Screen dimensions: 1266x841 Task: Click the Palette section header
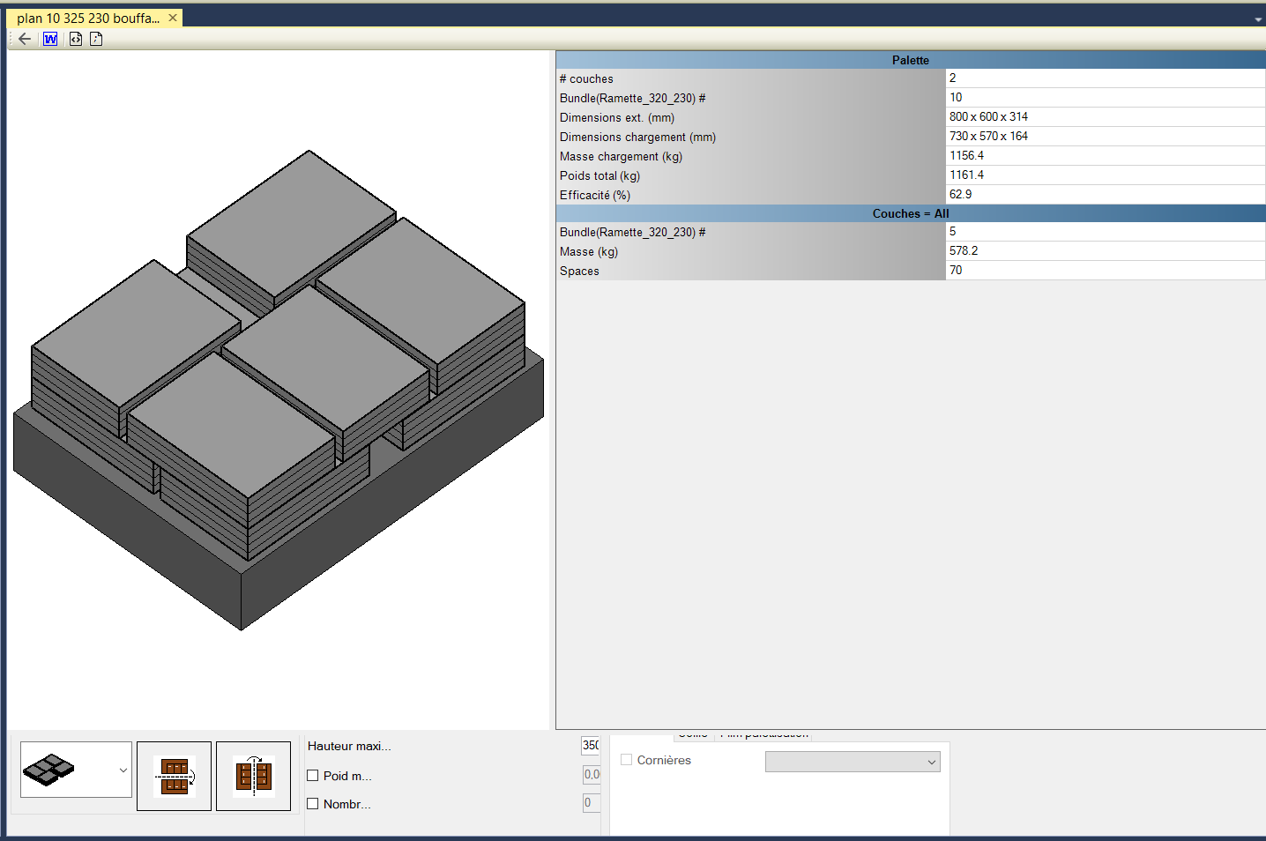coord(911,60)
